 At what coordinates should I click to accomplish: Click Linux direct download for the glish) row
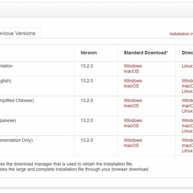pos(187,91)
